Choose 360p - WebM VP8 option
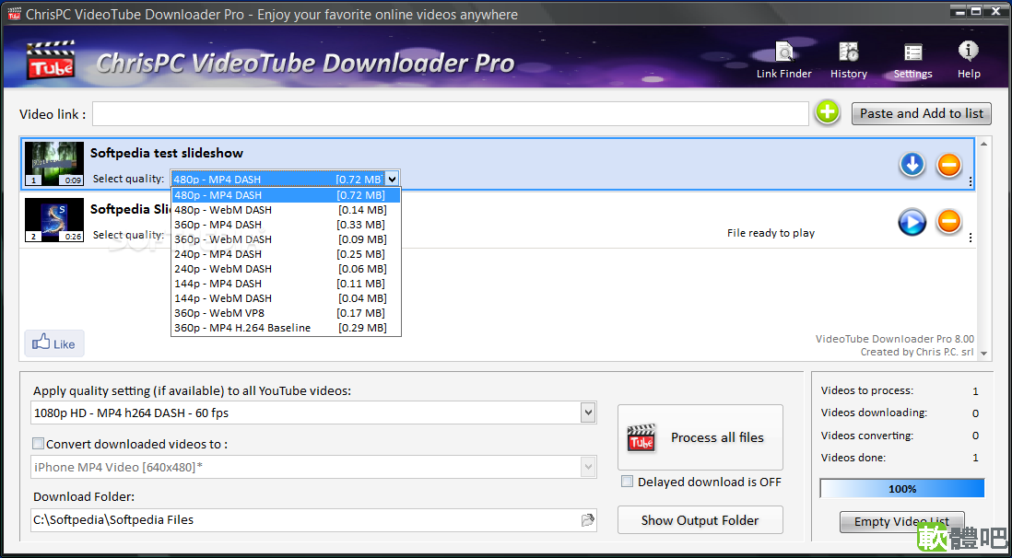Image resolution: width=1012 pixels, height=558 pixels. click(286, 313)
